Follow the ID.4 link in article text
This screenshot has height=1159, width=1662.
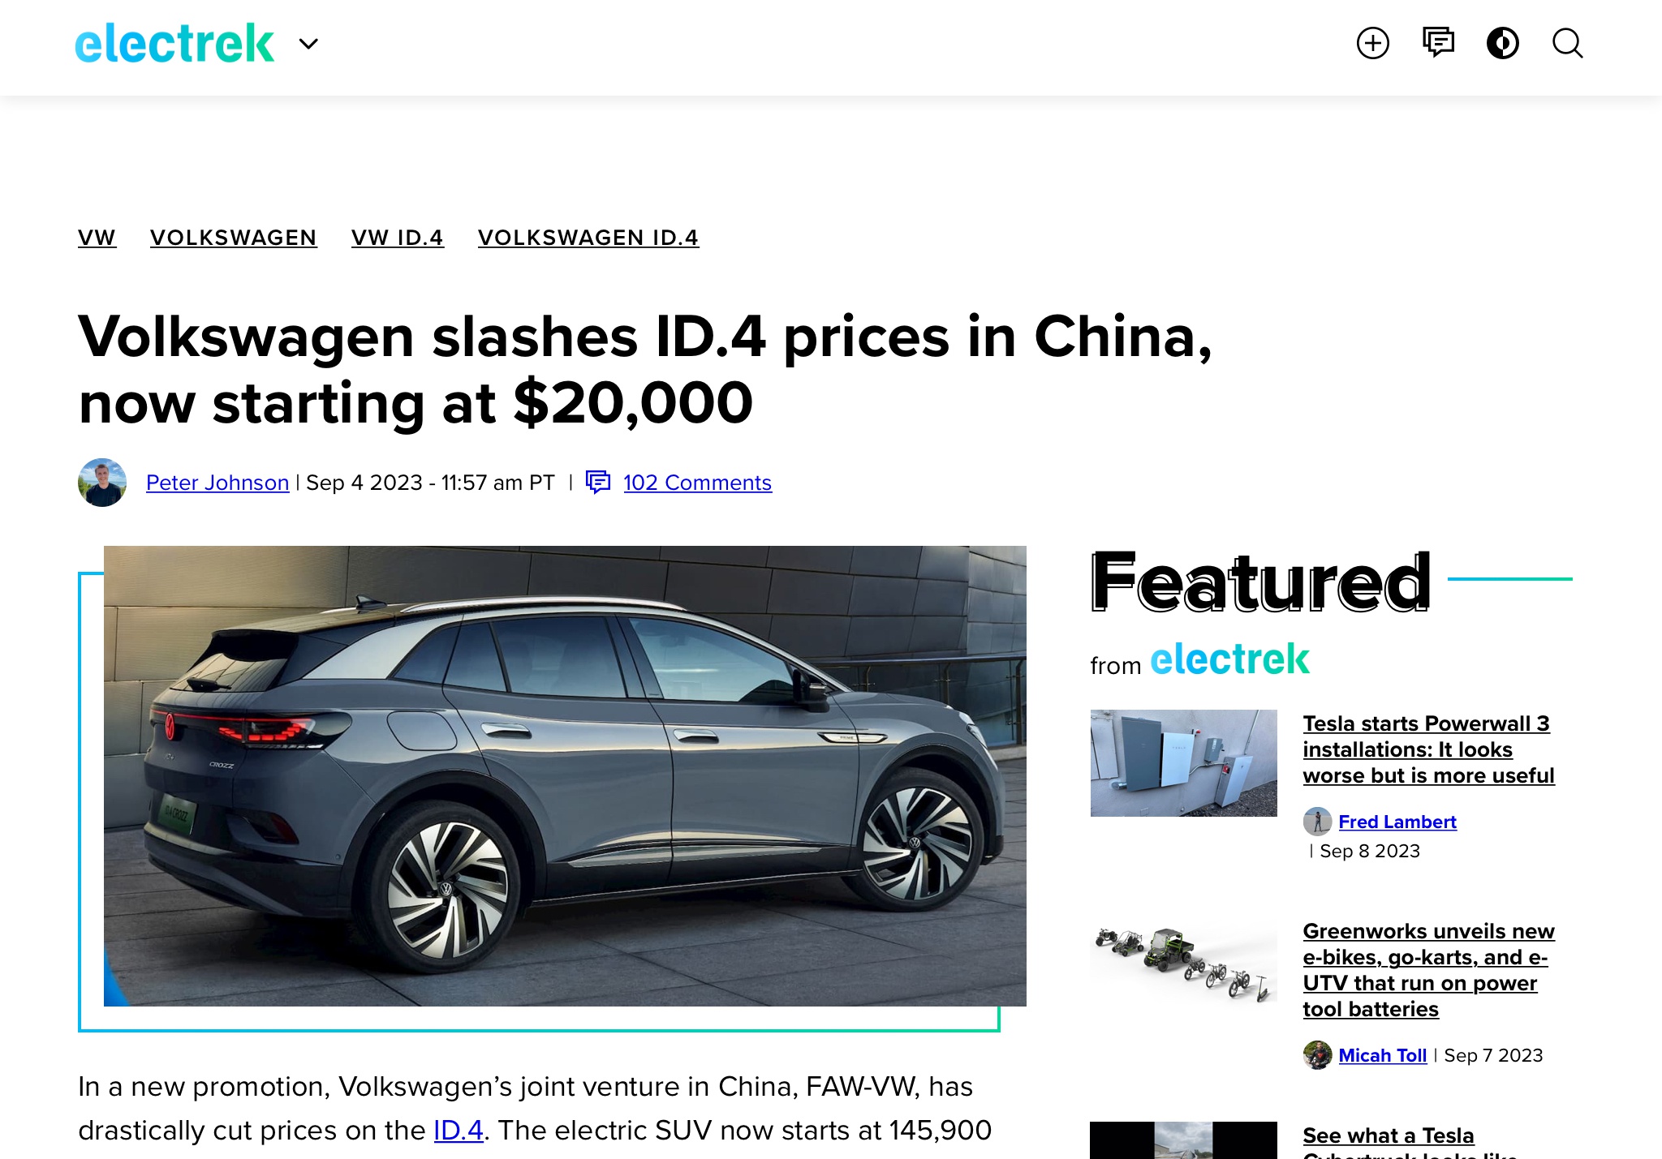pyautogui.click(x=459, y=1130)
